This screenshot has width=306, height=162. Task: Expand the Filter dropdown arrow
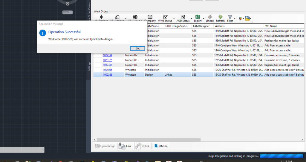[x=235, y=19]
